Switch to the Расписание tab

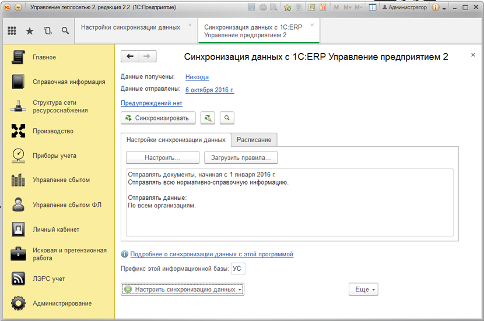coord(254,140)
